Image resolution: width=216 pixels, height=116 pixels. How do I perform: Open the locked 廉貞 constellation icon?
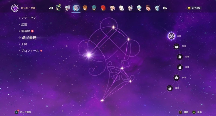coord(170,88)
